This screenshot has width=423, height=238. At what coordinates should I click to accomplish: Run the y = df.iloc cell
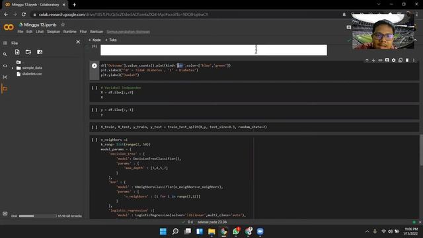(94, 110)
